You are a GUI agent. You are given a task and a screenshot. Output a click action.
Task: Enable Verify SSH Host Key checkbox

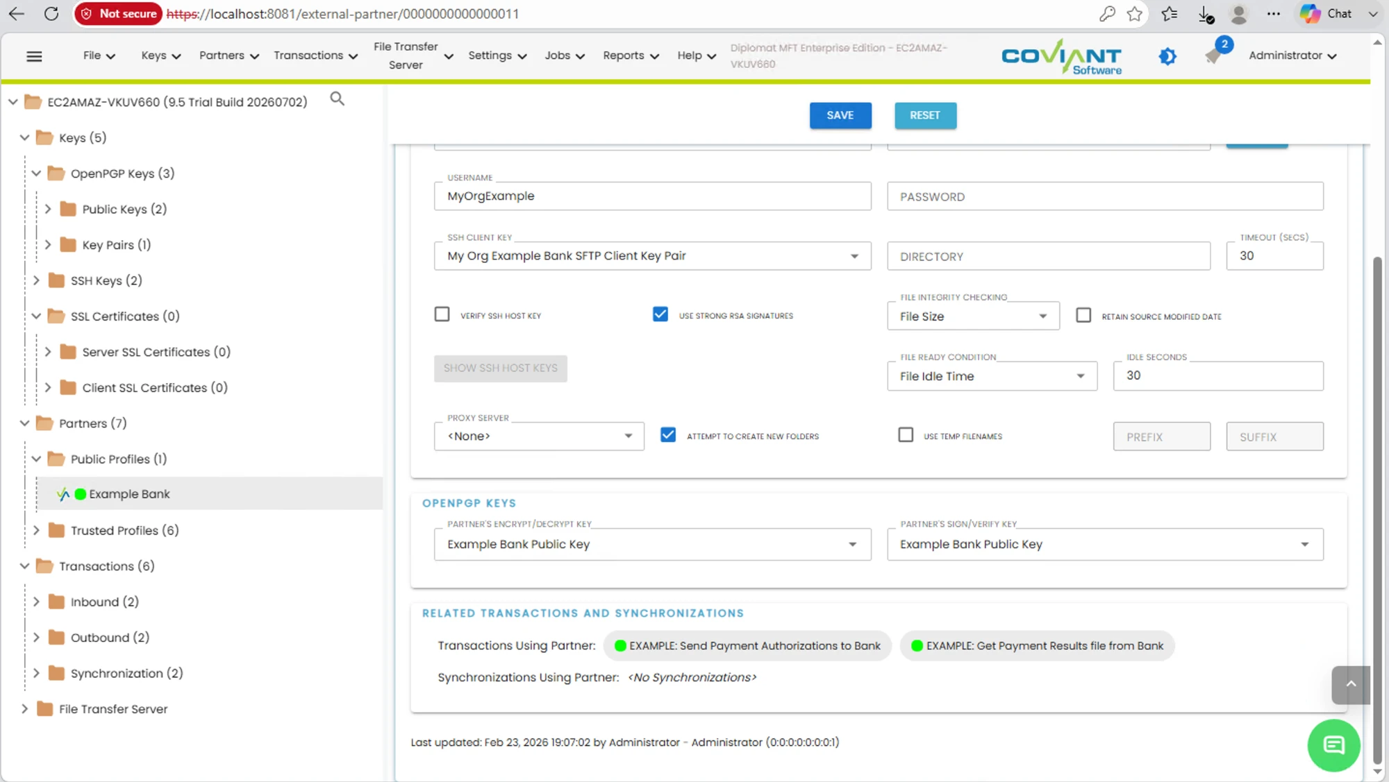pos(442,314)
